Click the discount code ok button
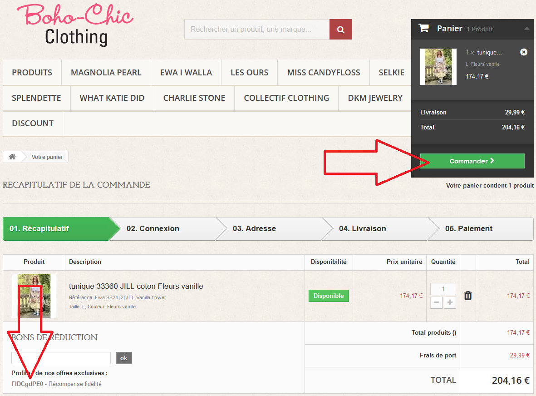 tap(124, 358)
